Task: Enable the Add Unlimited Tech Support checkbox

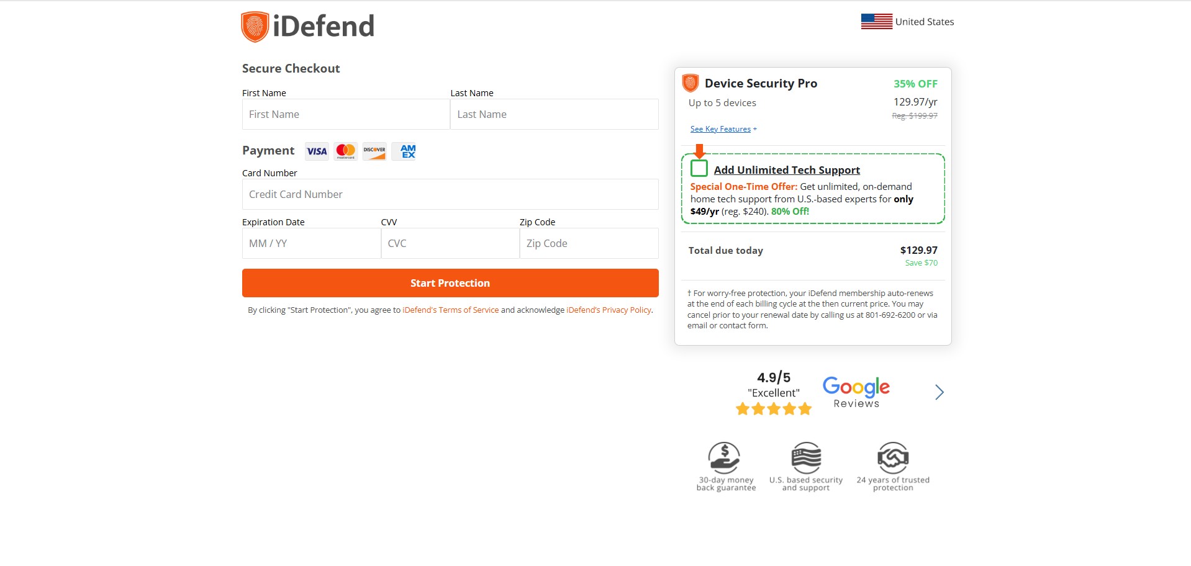Action: [x=699, y=169]
